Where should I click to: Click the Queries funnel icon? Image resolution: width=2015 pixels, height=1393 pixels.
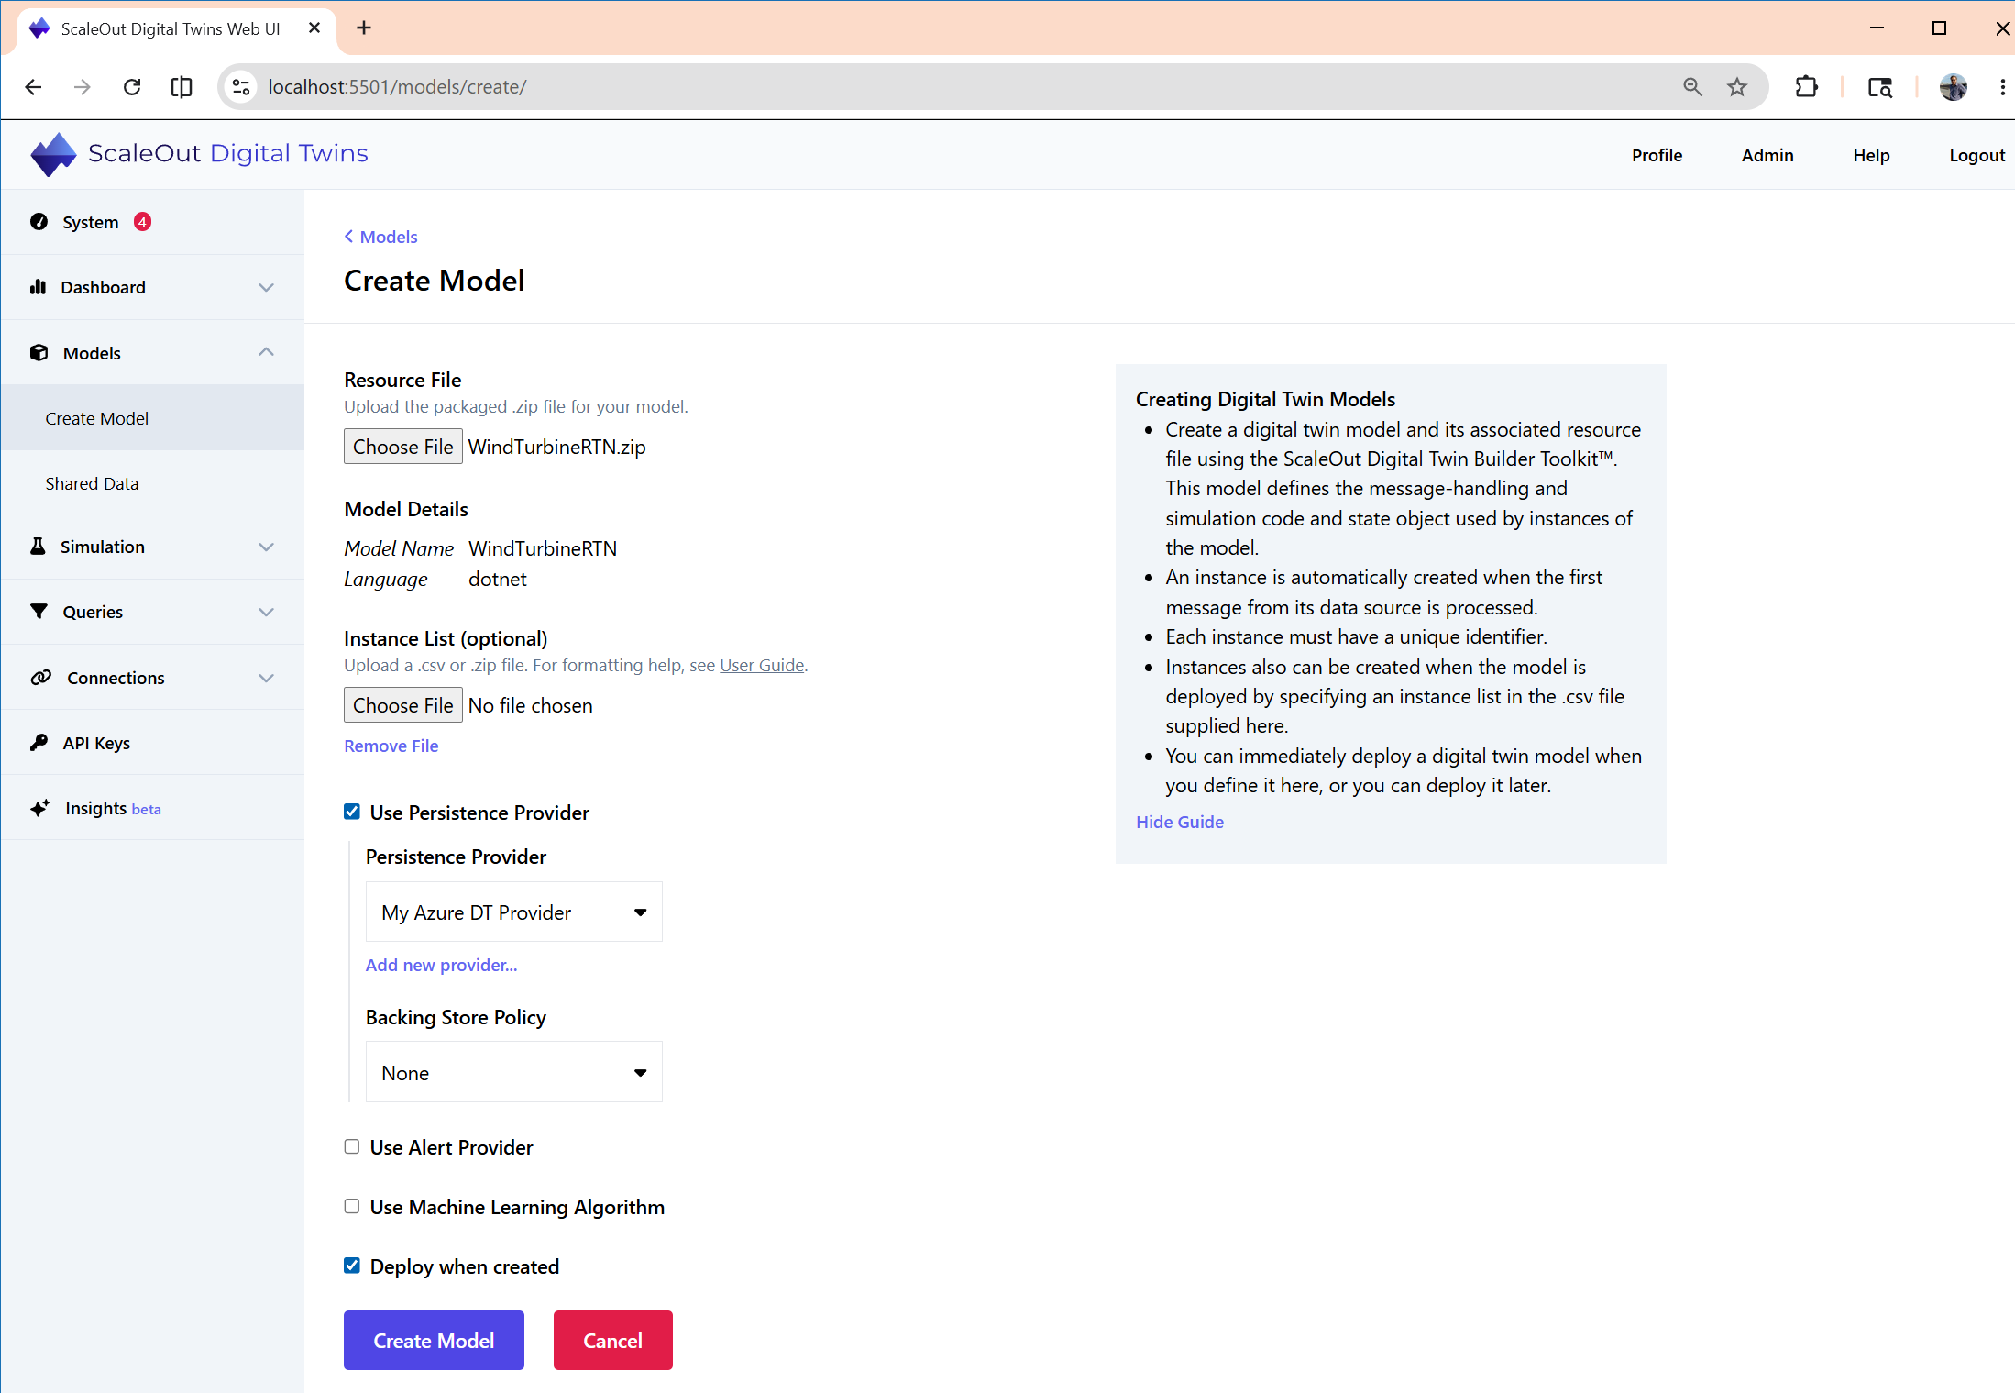coord(39,612)
